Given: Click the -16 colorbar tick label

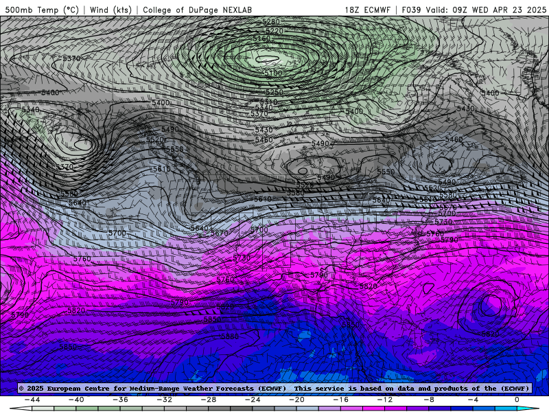Looking at the screenshot, I should tap(340, 400).
